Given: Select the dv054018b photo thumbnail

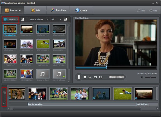Looking at the screenshot, I should pos(43,59).
